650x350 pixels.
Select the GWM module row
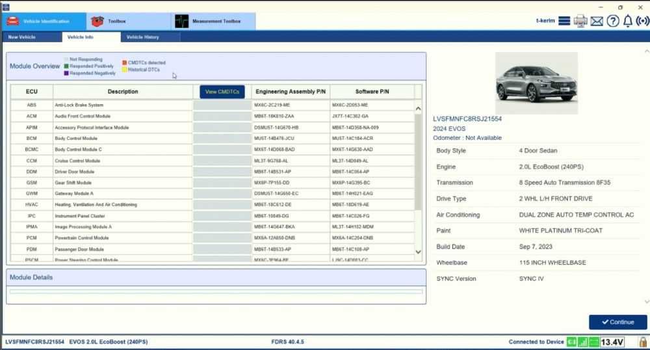(213, 193)
